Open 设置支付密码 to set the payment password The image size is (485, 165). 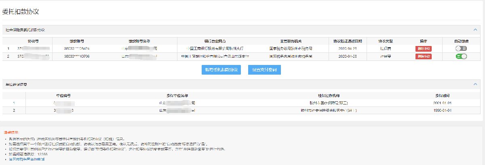coord(264,70)
